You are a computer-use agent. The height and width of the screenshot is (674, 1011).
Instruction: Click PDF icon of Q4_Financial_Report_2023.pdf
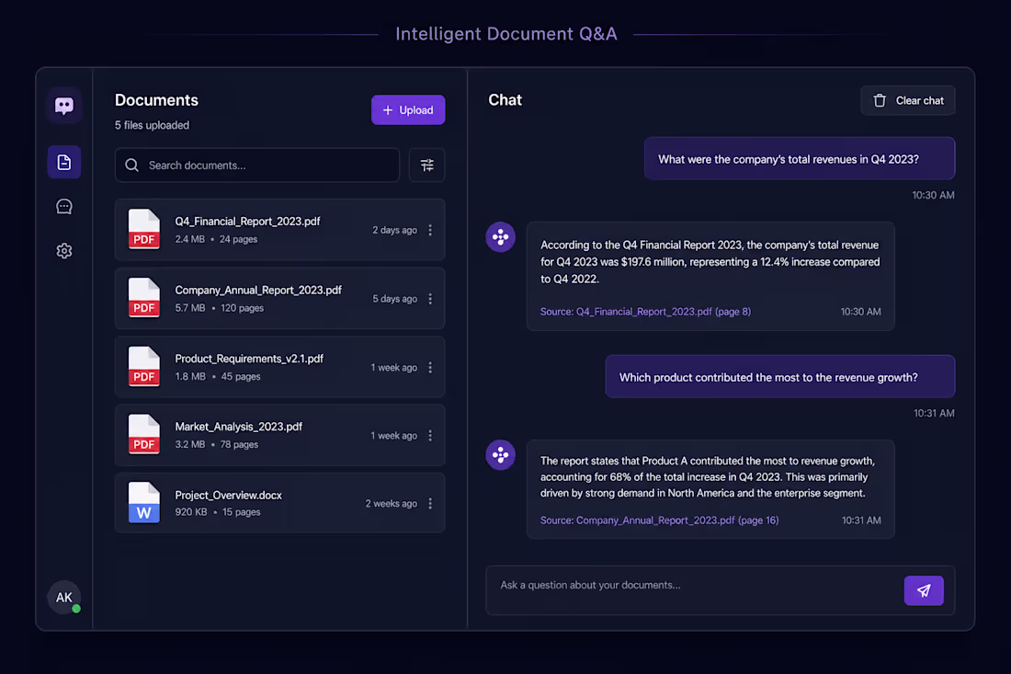143,229
